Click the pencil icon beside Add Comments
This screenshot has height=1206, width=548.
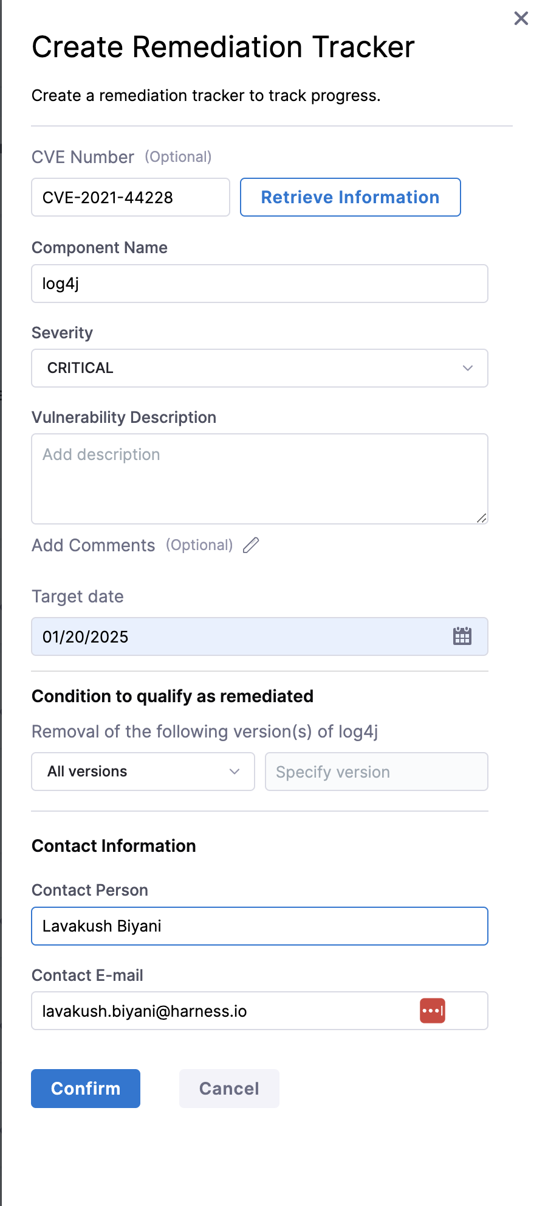(x=251, y=545)
